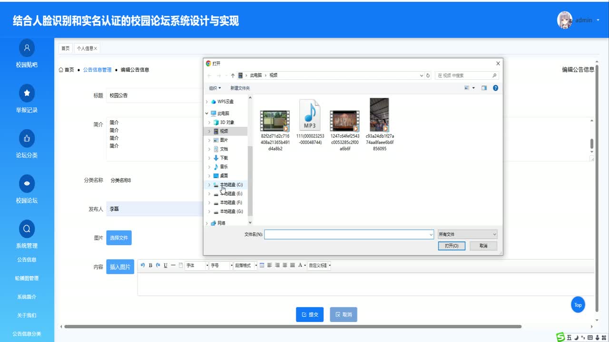Expand the address bar history dropdown
The image size is (609, 342).
tap(422, 76)
